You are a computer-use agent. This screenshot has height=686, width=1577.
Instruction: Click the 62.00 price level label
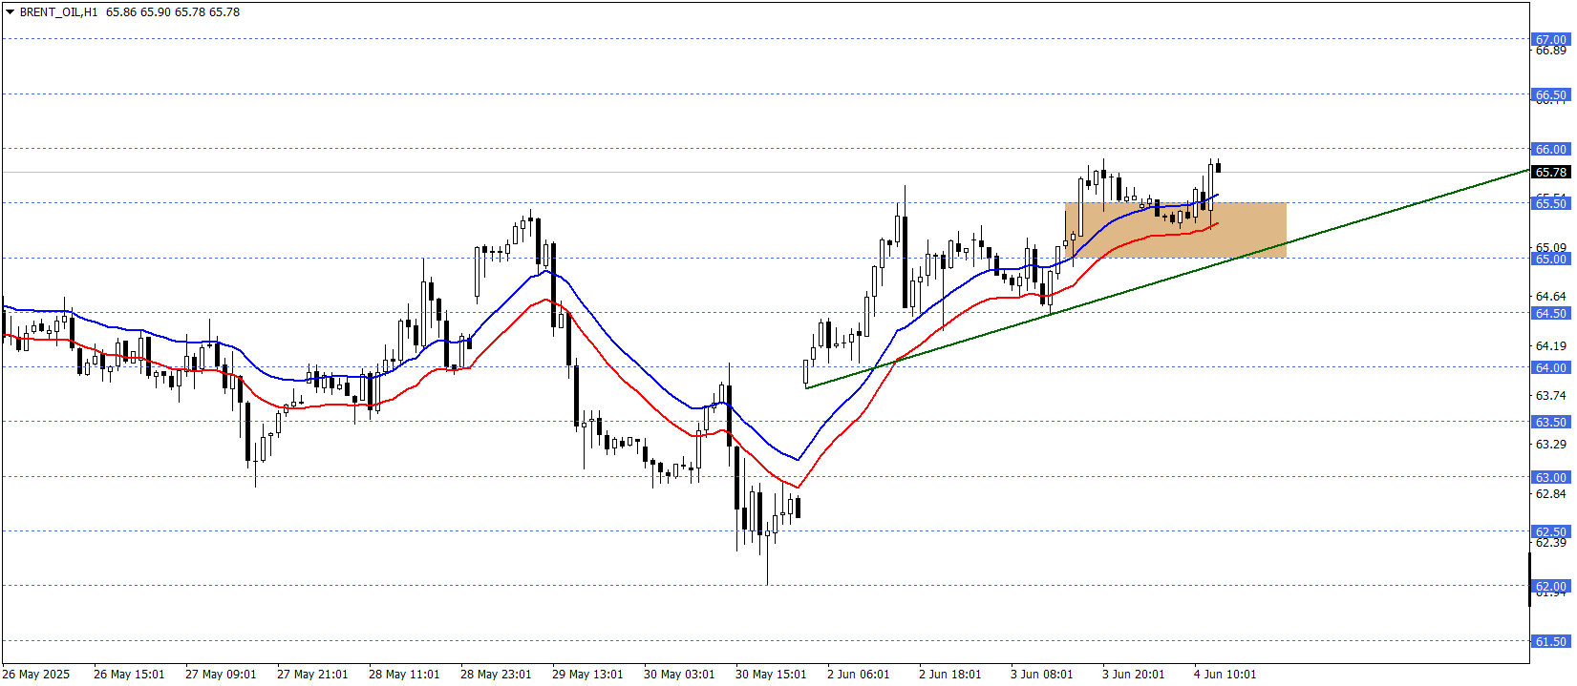point(1550,586)
